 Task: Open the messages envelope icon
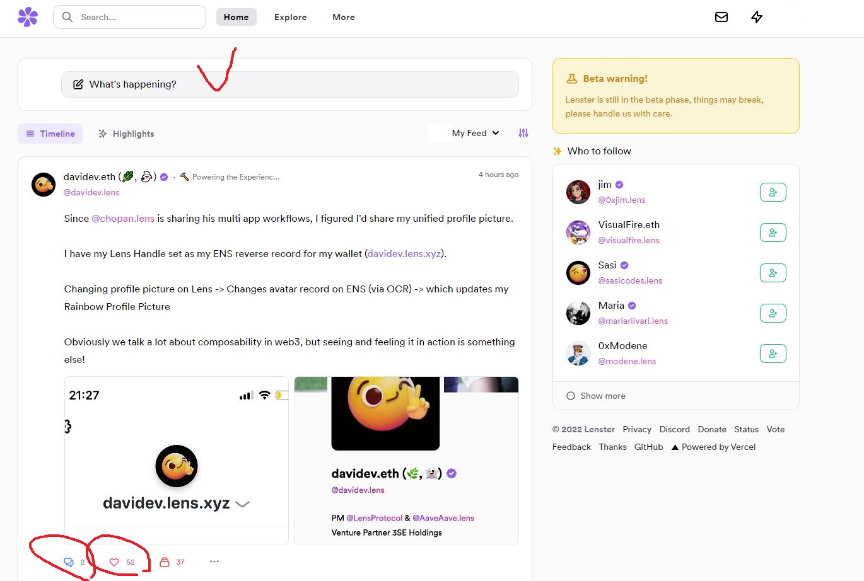721,17
